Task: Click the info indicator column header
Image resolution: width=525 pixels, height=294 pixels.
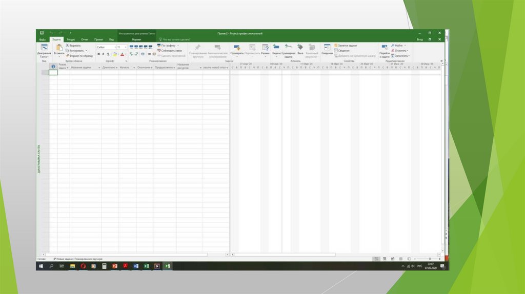Action: 53,67
